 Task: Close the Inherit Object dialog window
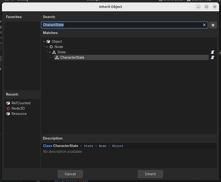(x=214, y=7)
